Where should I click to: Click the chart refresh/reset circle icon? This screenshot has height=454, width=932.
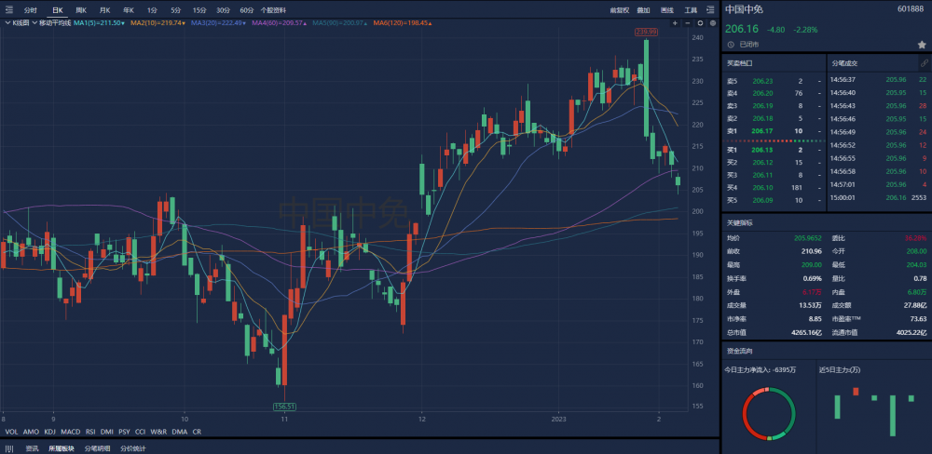click(699, 21)
